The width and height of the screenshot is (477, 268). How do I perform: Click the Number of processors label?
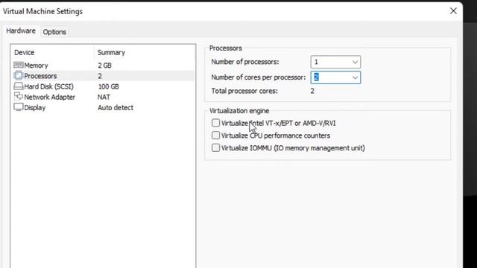(x=245, y=62)
